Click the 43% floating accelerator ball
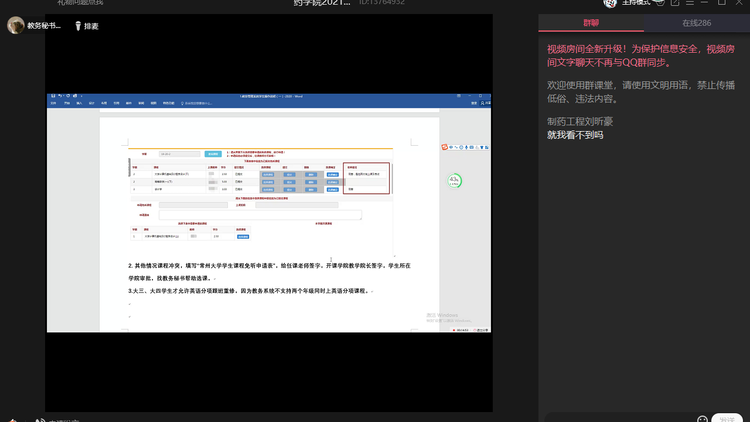Screen dimensions: 750x422 454,181
